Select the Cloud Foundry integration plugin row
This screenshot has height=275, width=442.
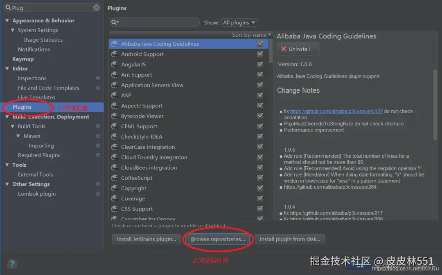188,157
